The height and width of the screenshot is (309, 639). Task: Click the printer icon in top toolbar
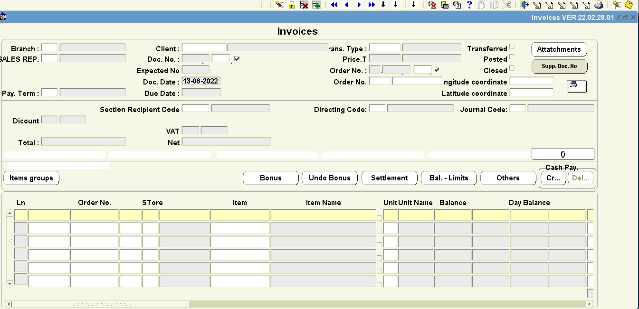coord(599,5)
